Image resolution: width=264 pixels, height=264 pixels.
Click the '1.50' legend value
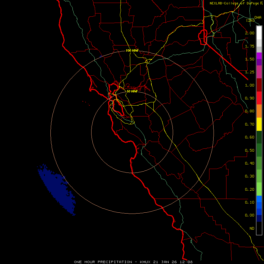point(250,59)
